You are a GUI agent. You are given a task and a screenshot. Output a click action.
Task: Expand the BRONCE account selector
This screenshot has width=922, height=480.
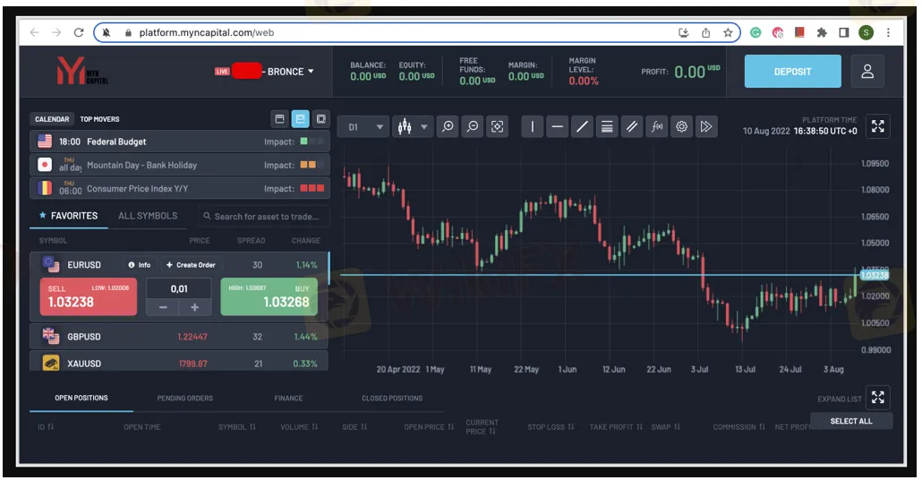(x=291, y=71)
